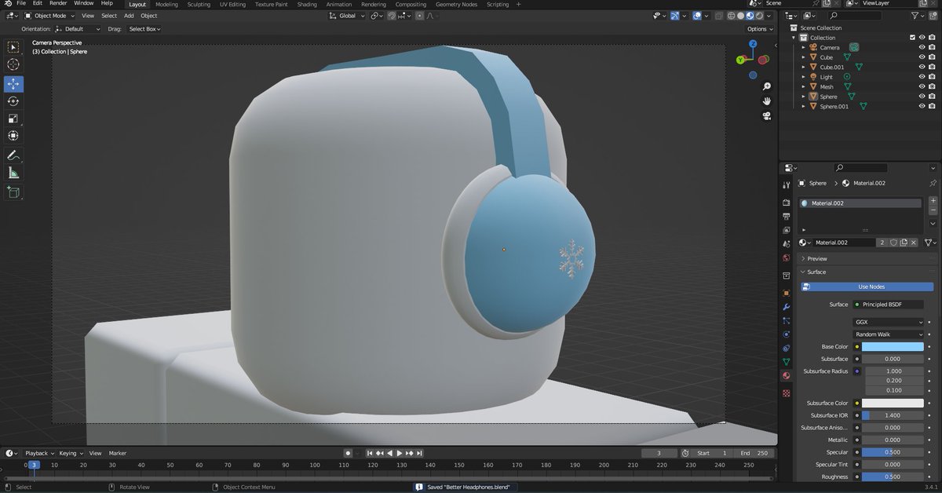
Task: Toggle proportional editing button
Action: 420,16
